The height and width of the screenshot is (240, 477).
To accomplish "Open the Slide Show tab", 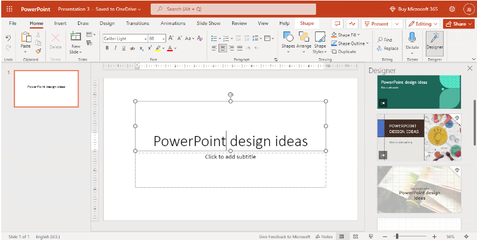I will [x=208, y=23].
